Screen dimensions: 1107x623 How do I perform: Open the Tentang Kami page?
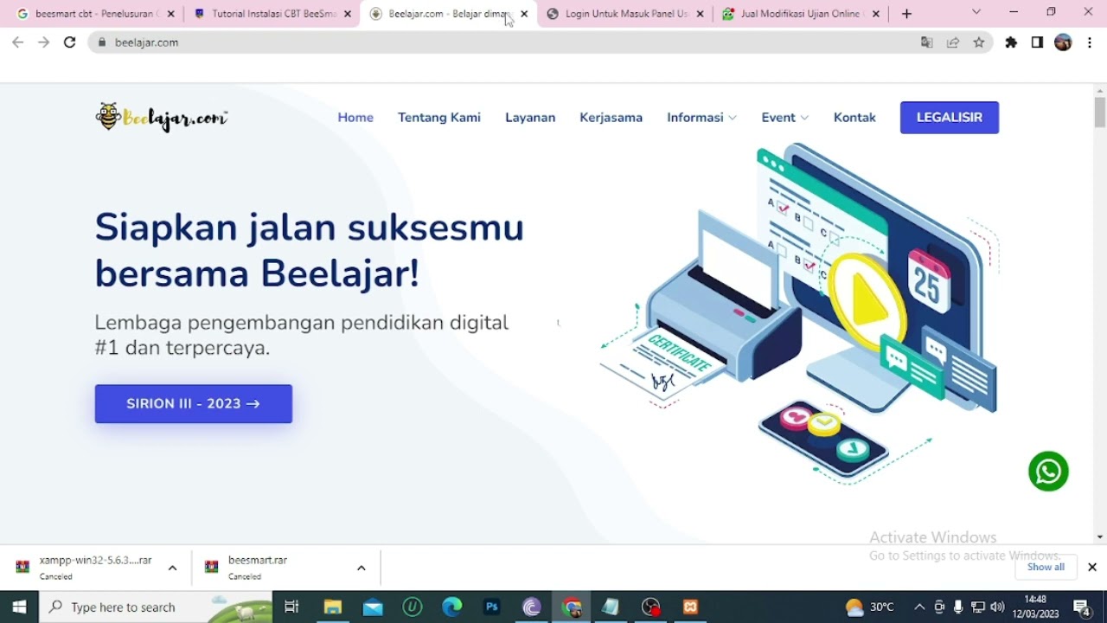439,118
